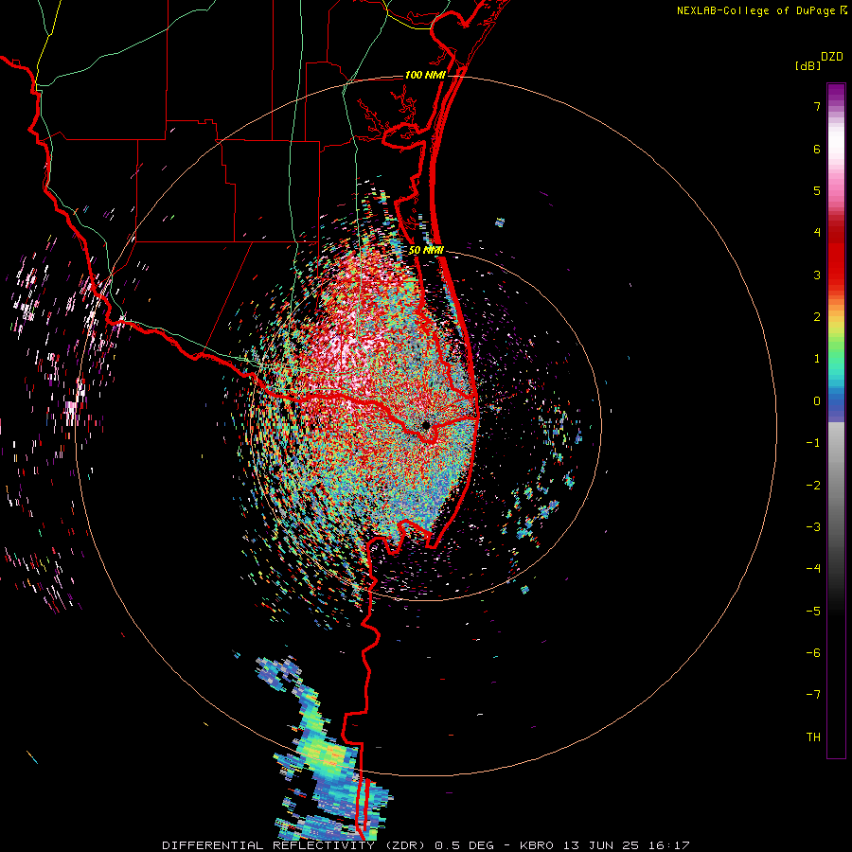
Task: Click the KBRO station identifier
Action: (x=537, y=845)
